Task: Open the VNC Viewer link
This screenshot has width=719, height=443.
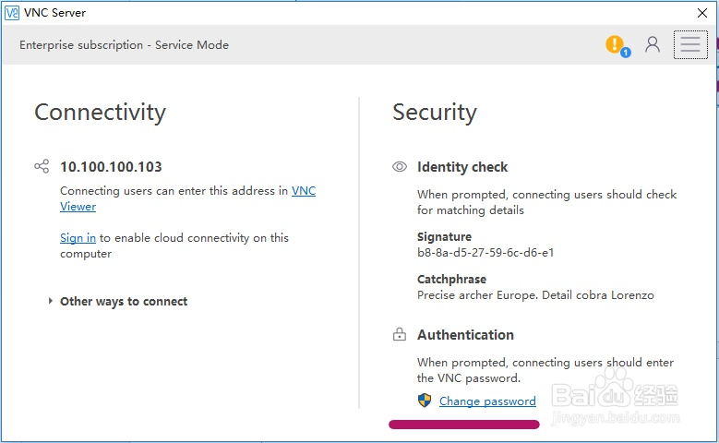Action: coord(303,191)
